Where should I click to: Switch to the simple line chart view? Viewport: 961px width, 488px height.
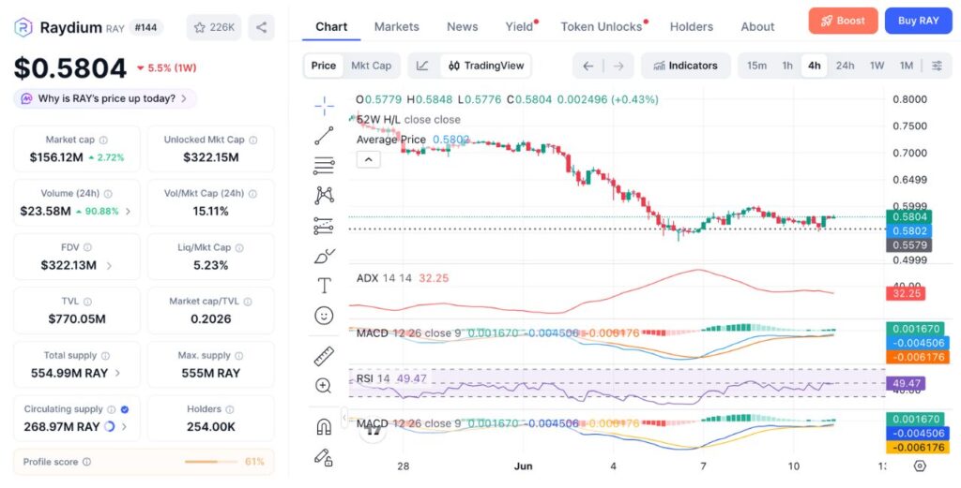(x=422, y=67)
